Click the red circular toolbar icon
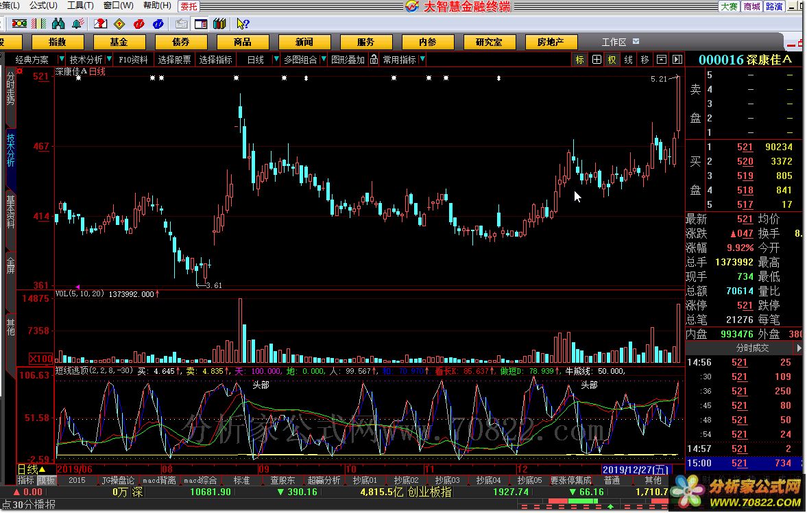Screen dimensions: 807x513 [x=138, y=24]
